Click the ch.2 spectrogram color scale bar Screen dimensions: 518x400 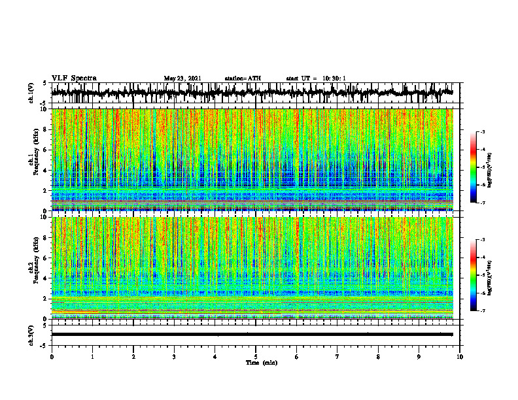click(473, 275)
